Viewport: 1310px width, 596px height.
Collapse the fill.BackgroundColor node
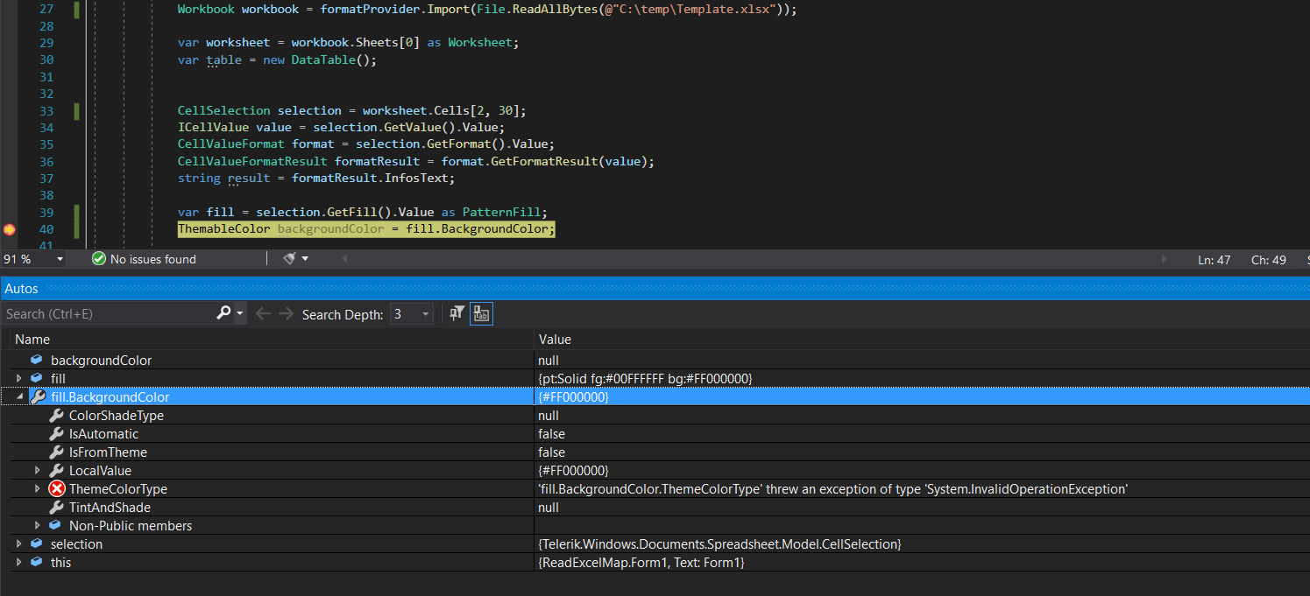coord(19,397)
